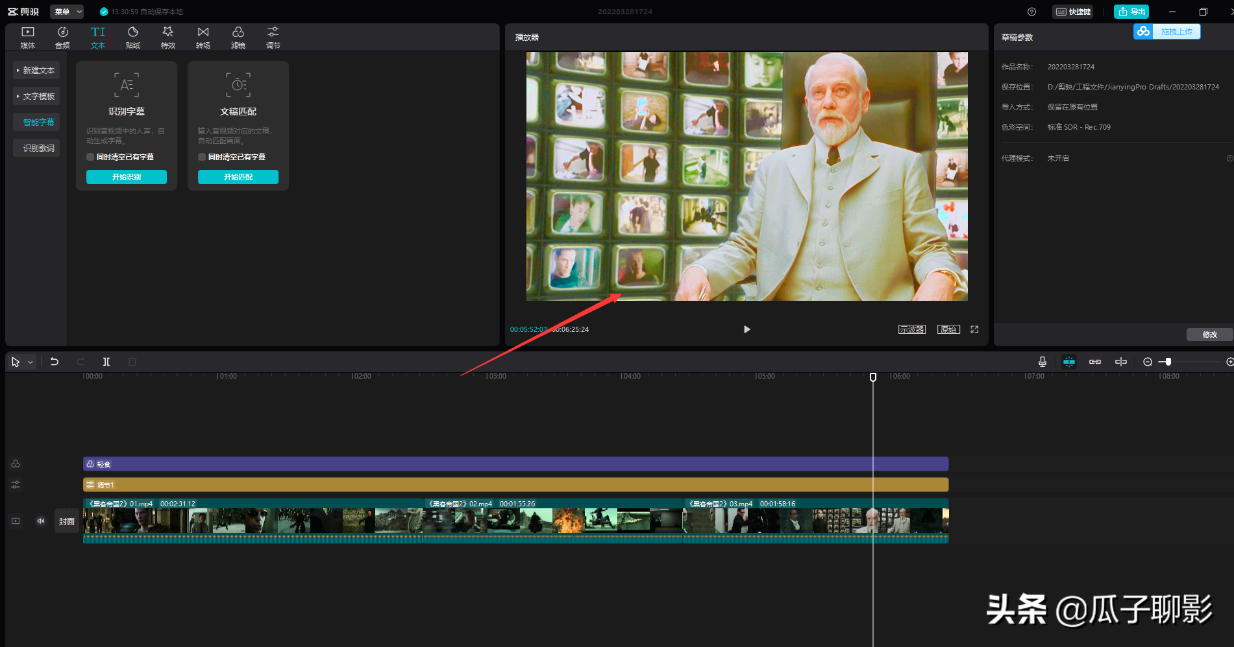The image size is (1234, 647).
Task: Toggle preview axis icon
Action: click(1121, 362)
